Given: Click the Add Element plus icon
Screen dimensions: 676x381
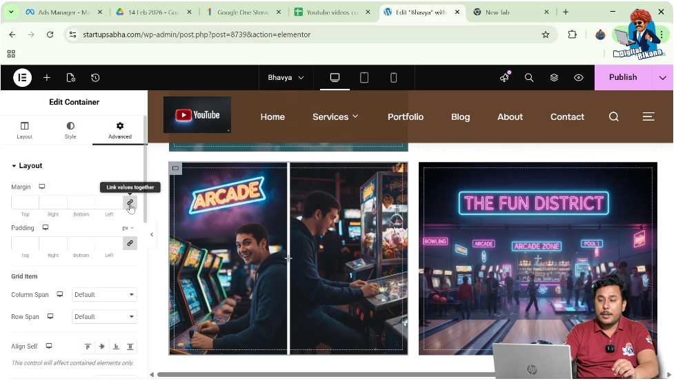Looking at the screenshot, I should tap(47, 78).
